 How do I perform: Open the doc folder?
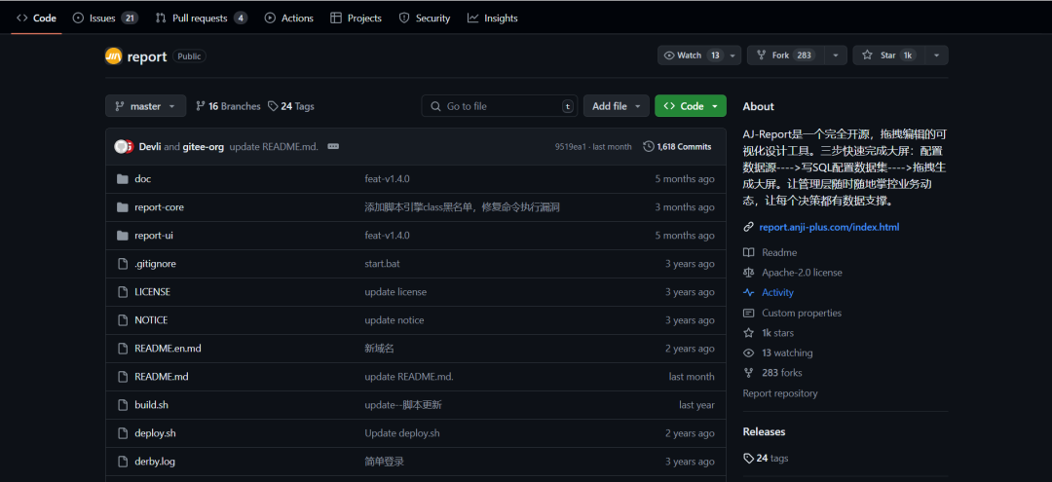click(x=143, y=179)
